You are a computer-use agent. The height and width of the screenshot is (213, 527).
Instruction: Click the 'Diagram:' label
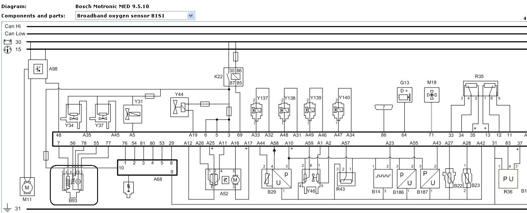(x=14, y=7)
